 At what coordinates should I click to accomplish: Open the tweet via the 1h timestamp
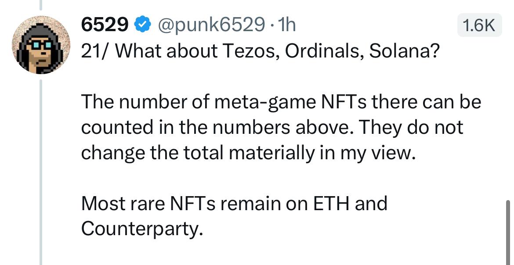coord(286,25)
